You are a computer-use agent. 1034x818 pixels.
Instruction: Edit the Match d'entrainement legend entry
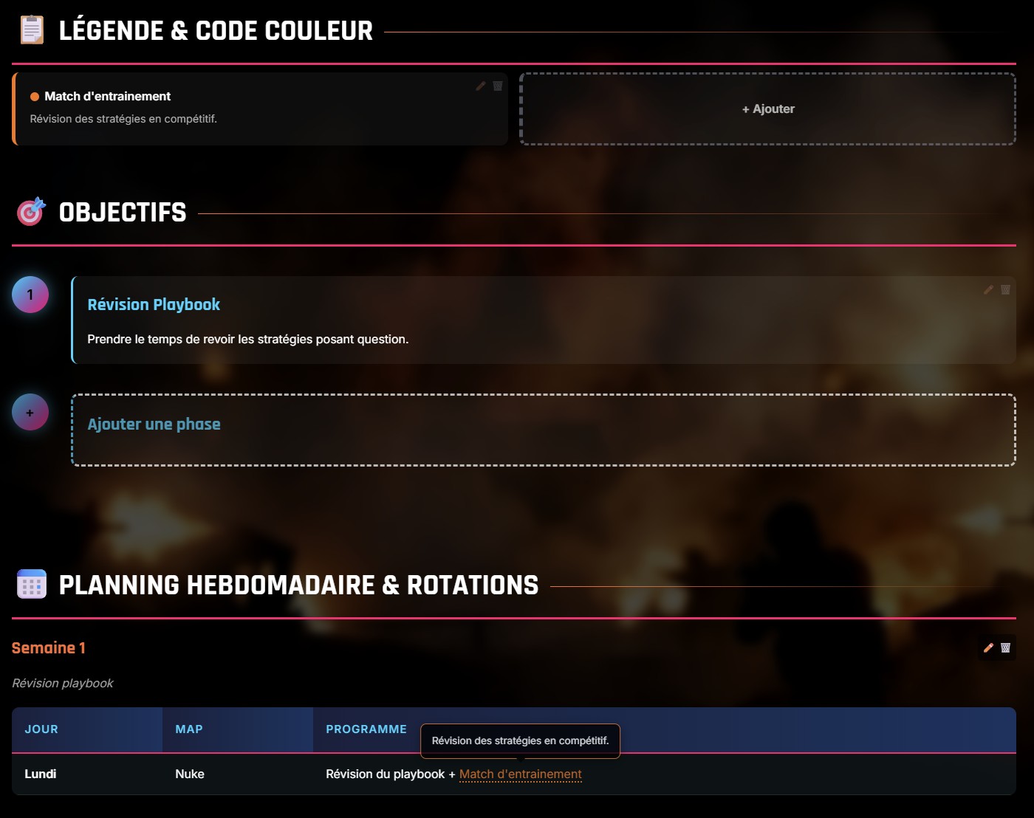479,86
